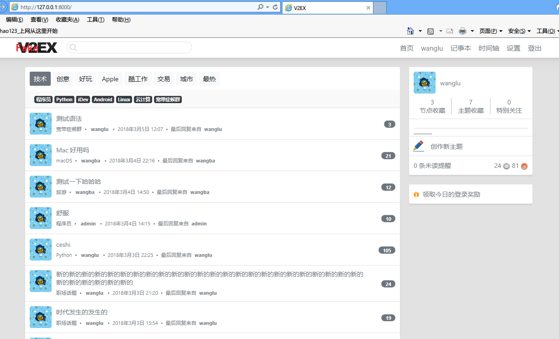Open the 收藏夹(A) menu
Viewport: 559px width, 339px height.
(x=67, y=20)
